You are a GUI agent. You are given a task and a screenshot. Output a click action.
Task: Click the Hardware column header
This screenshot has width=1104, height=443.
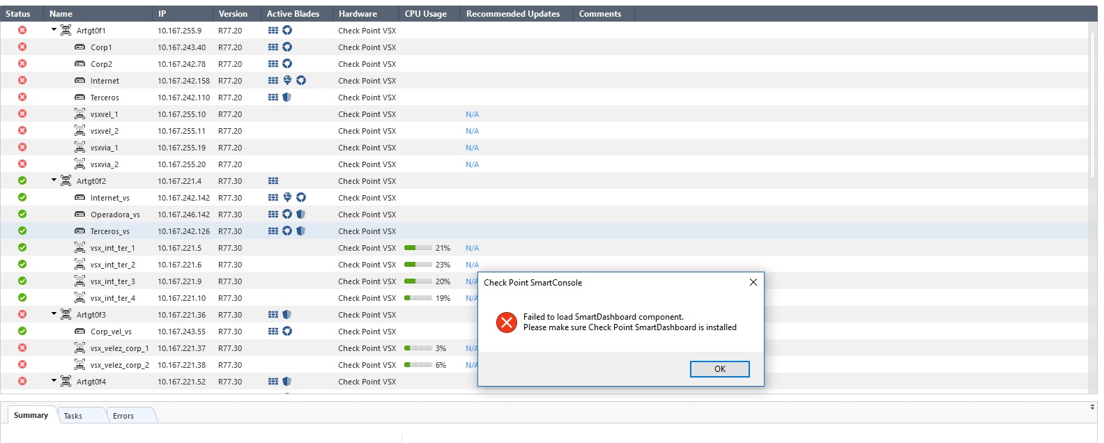click(366, 13)
